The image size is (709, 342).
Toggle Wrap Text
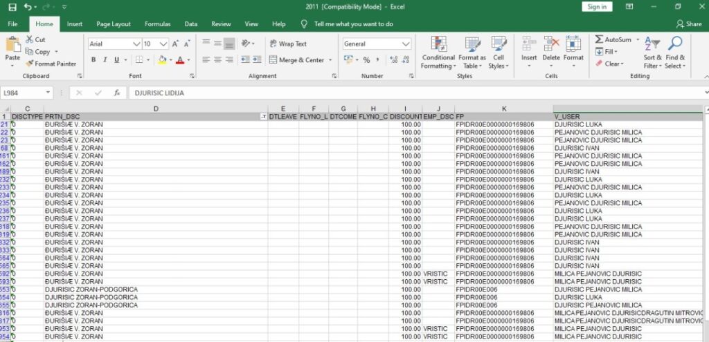click(x=288, y=44)
